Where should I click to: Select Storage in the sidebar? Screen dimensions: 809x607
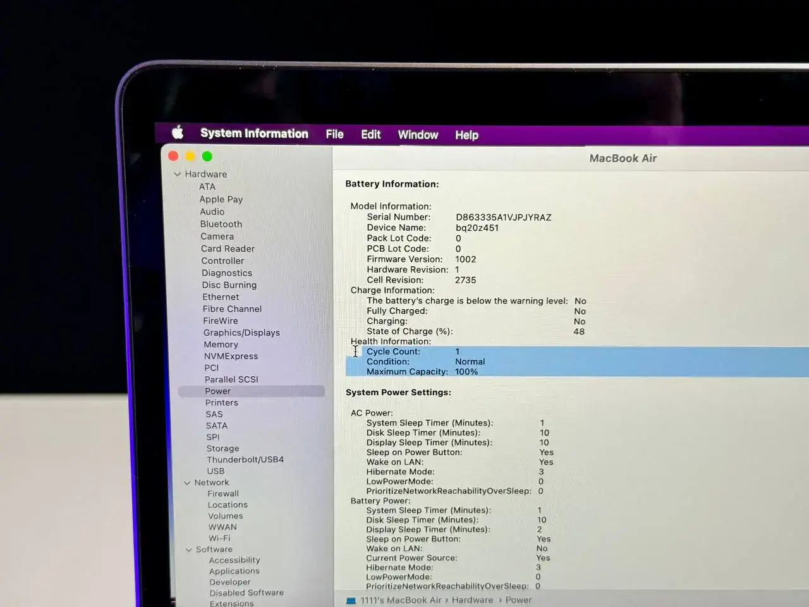[x=222, y=448]
